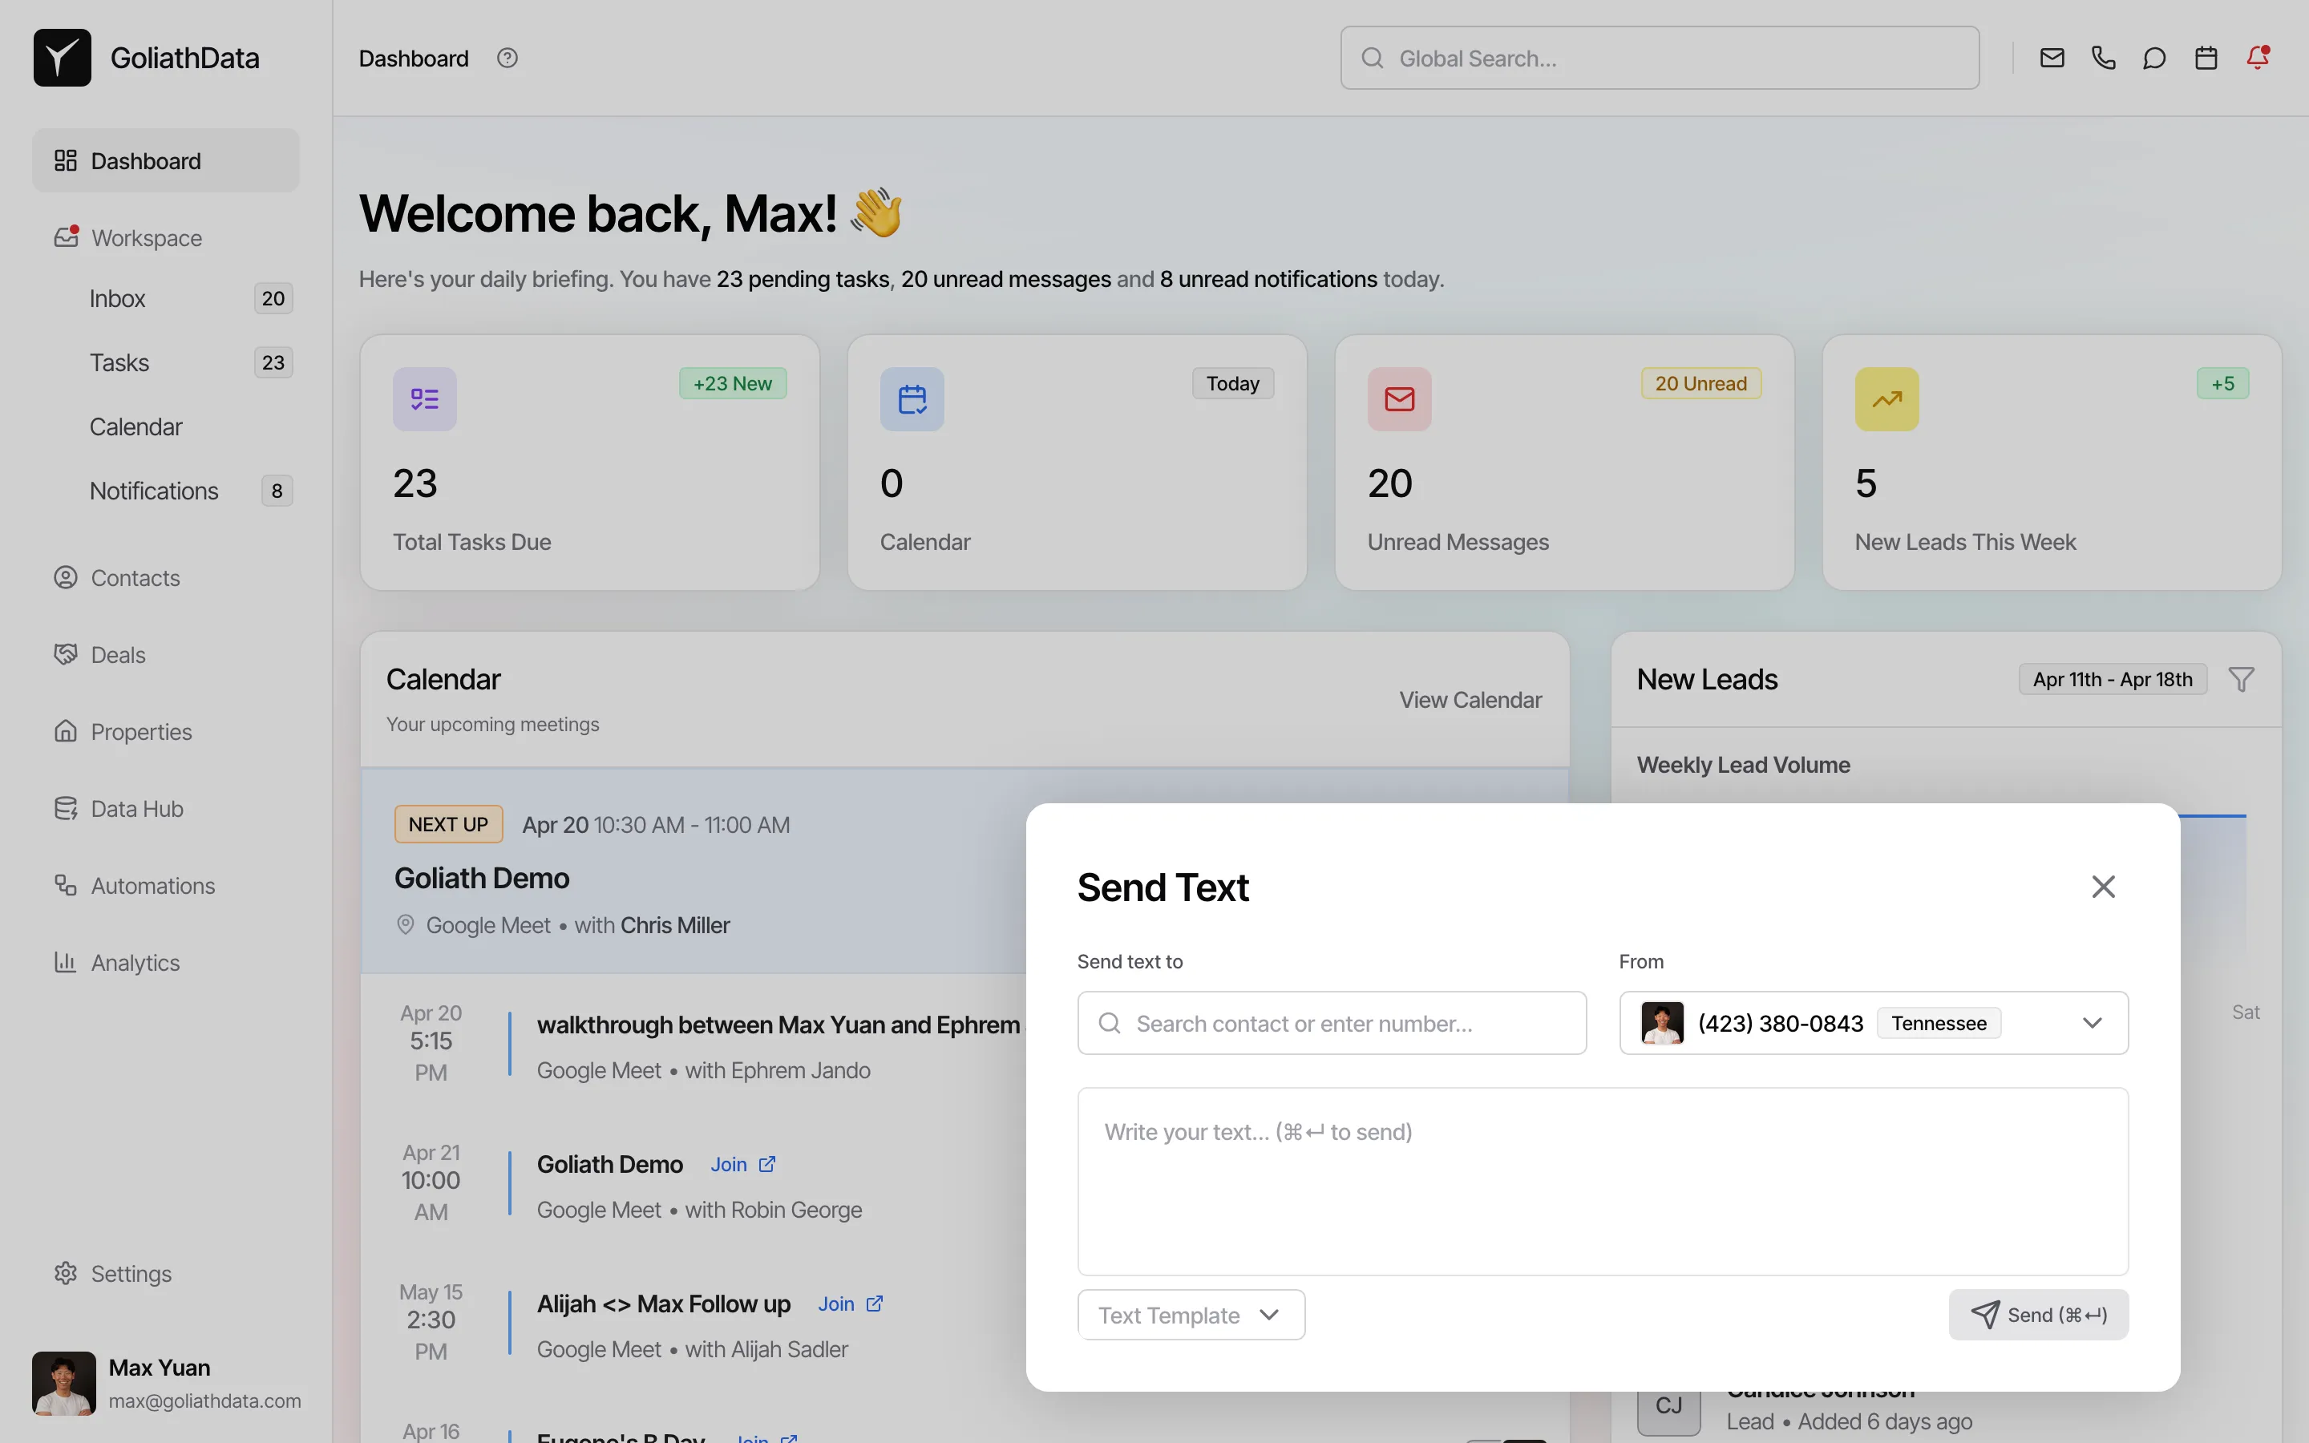Click the View Calendar link

(1470, 700)
